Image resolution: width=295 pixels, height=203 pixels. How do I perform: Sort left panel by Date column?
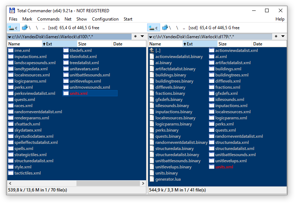click(129, 44)
